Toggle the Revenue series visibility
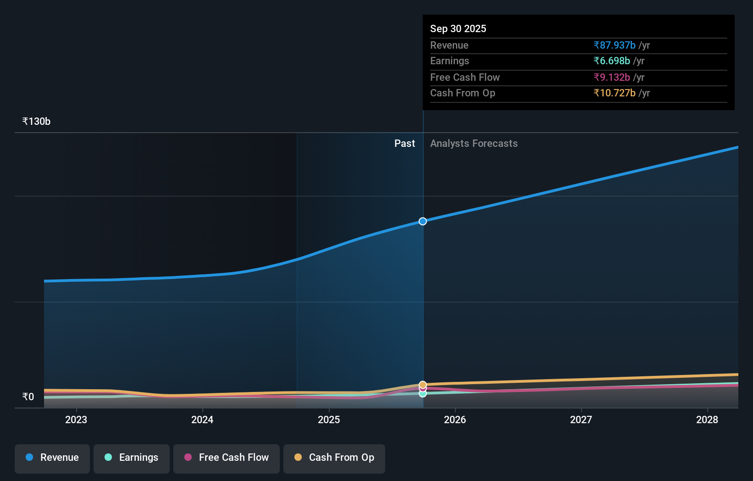Screen dimensions: 753x481 52,458
